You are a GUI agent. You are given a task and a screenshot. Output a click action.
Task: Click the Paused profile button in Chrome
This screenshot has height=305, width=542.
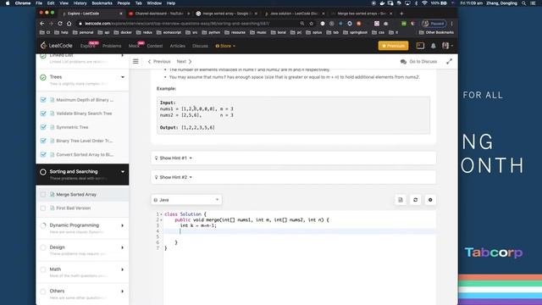[434, 24]
